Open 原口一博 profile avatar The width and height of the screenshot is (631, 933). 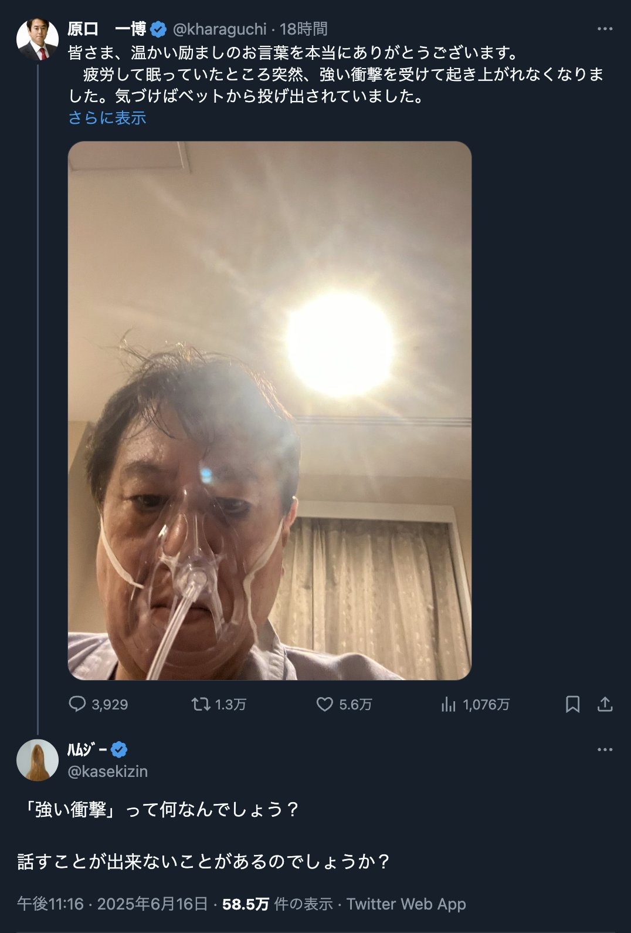click(38, 40)
